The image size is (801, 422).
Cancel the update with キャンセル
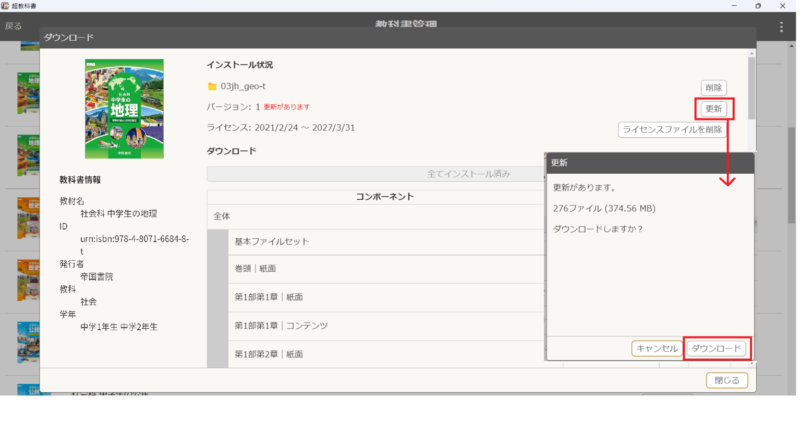(x=657, y=348)
